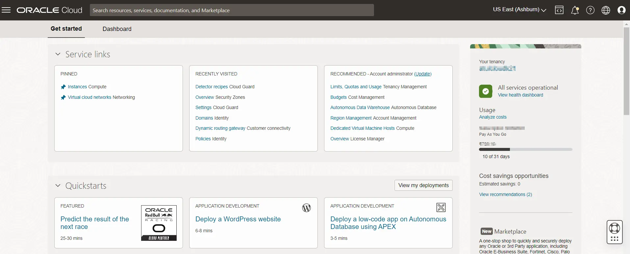This screenshot has width=630, height=254.
Task: Click the help question mark icon
Action: click(x=590, y=10)
